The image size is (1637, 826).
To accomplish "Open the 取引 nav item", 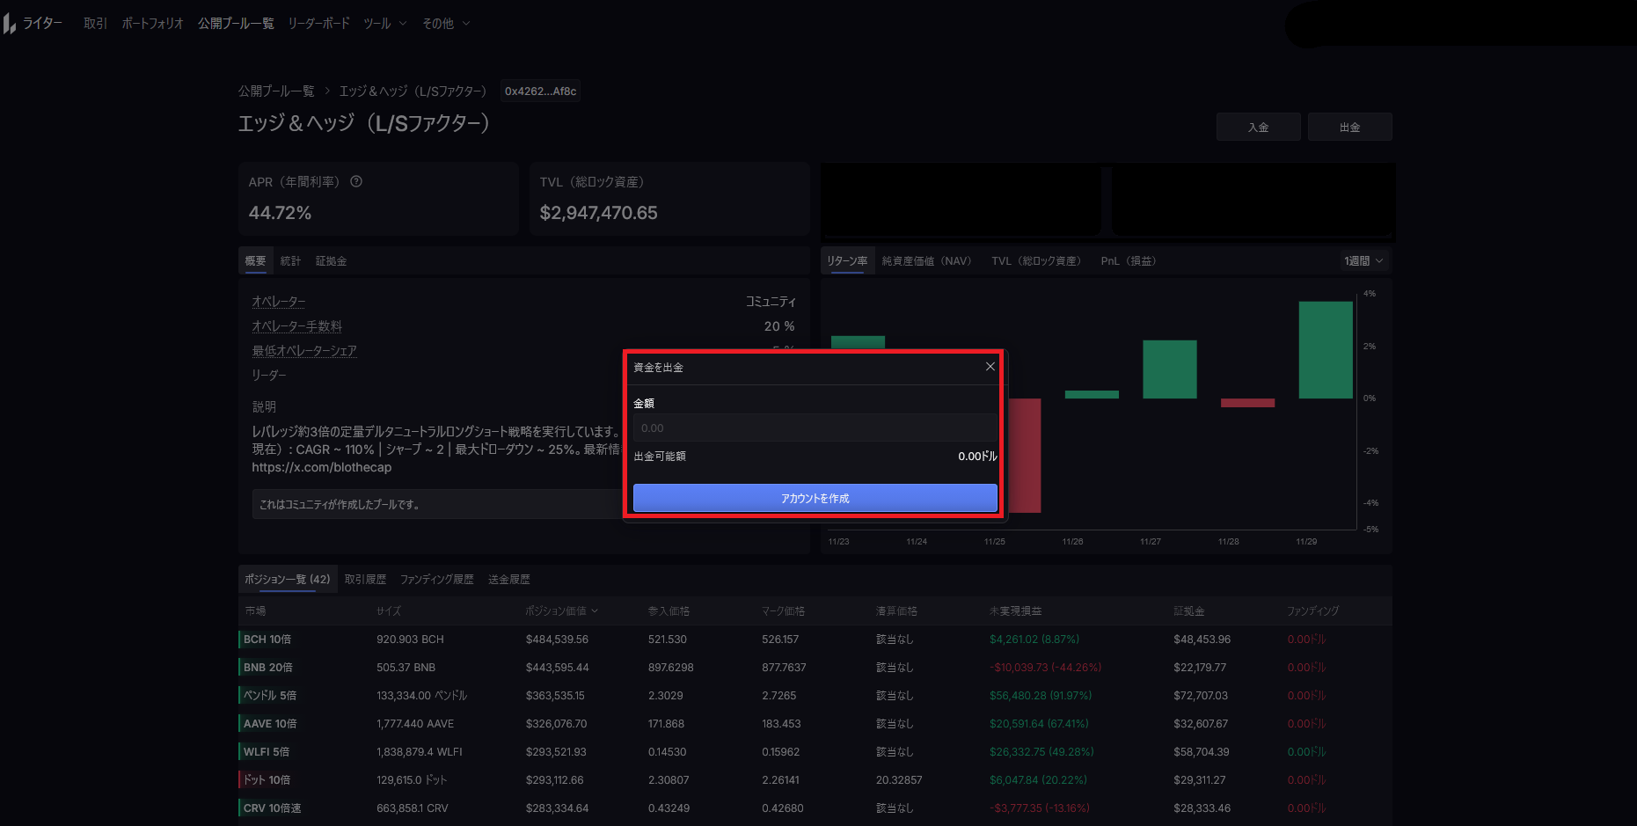I will (95, 24).
